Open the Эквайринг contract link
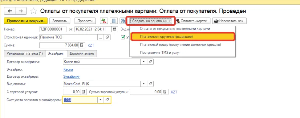 point(71,77)
